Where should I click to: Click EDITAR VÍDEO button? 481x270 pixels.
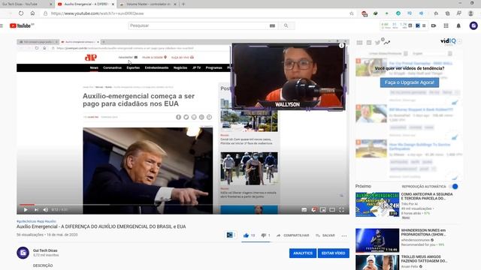pyautogui.click(x=334, y=253)
